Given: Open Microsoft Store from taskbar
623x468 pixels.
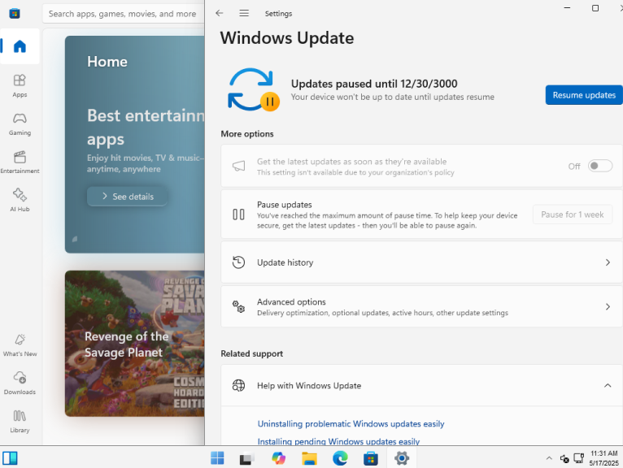Looking at the screenshot, I should 371,458.
